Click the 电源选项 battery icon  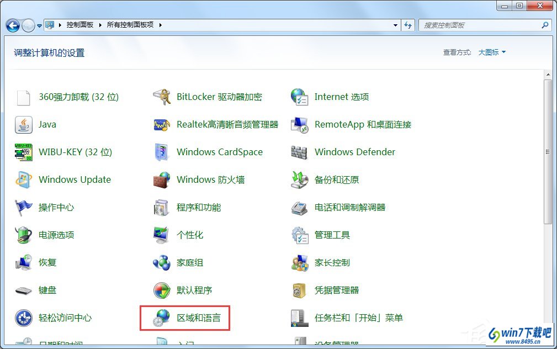[x=23, y=235]
